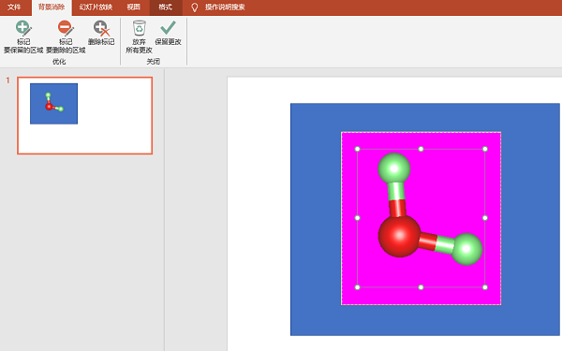Click the bottom-right corner handle of the selection box
This screenshot has width=562, height=351.
pos(485,287)
